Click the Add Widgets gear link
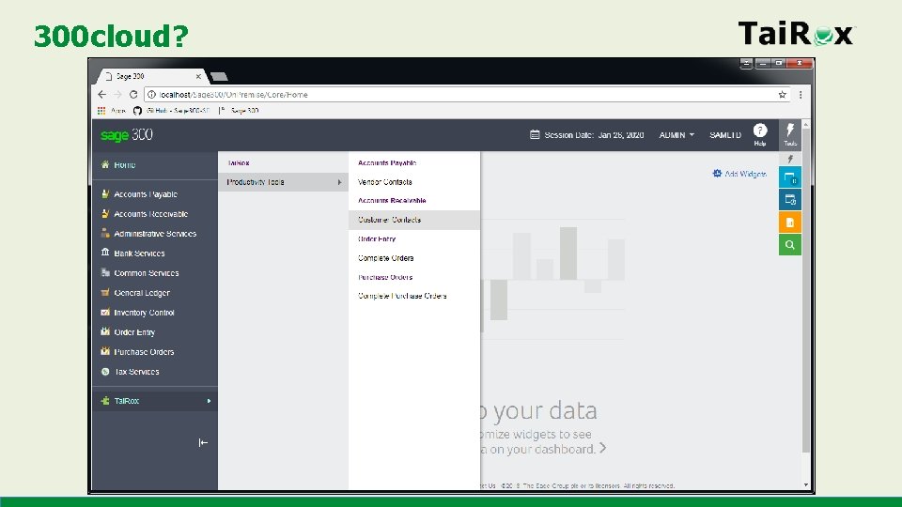 [x=739, y=174]
